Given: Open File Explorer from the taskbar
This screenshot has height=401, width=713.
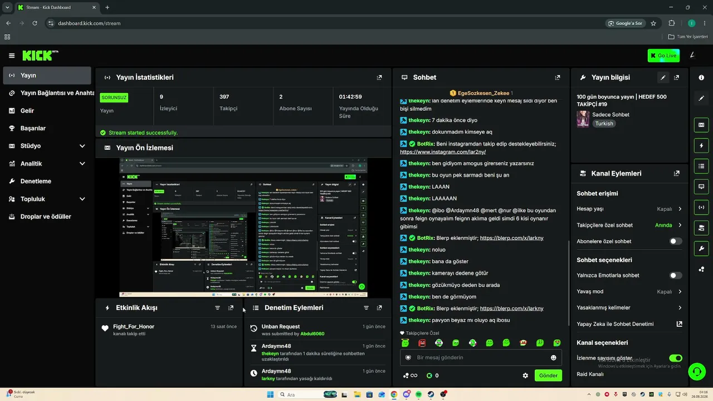Looking at the screenshot, I should 357,394.
